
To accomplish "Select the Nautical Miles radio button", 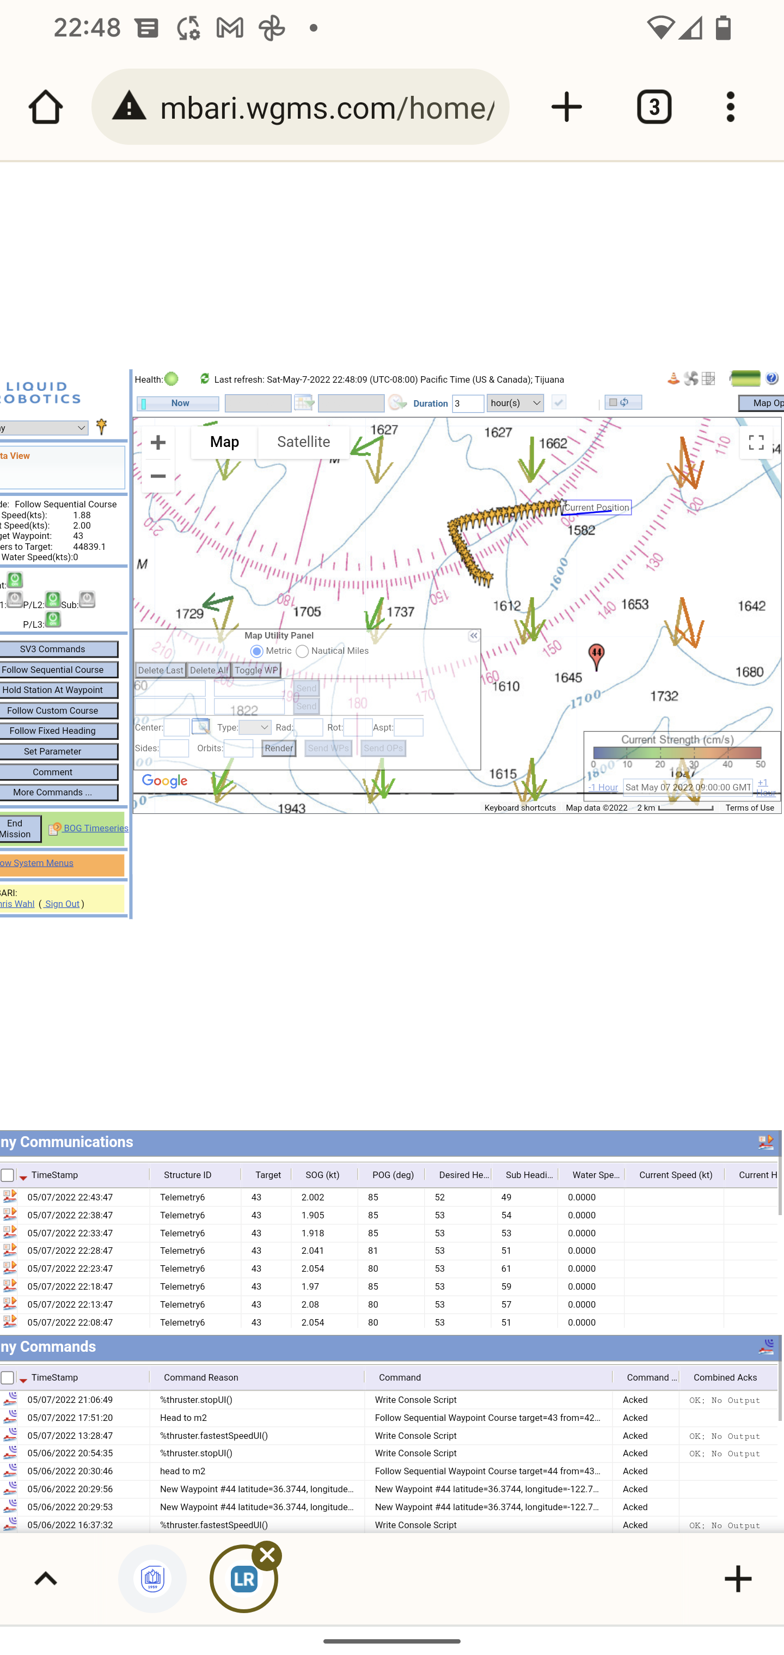I will coord(302,651).
